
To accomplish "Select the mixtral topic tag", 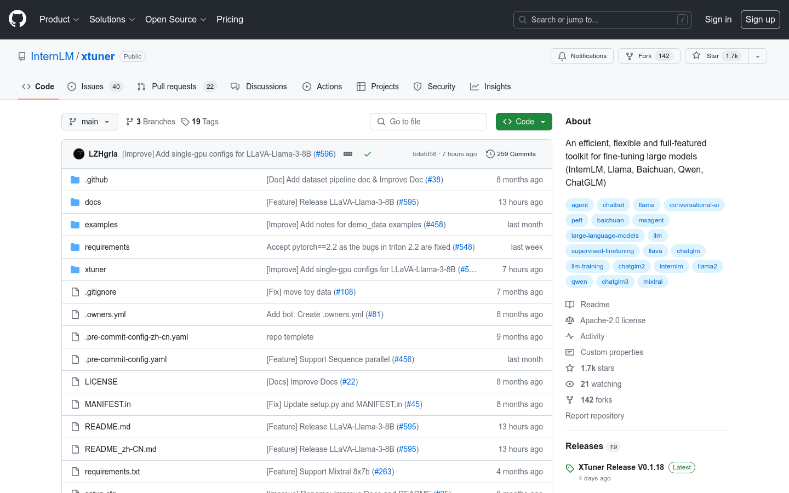I will 653,282.
